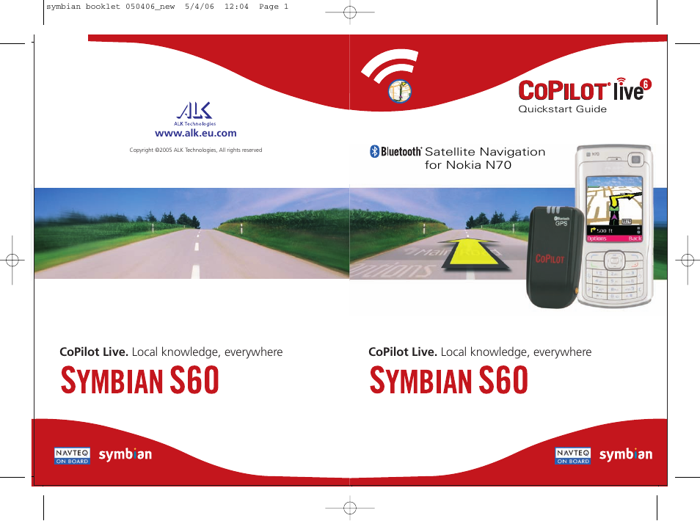Image resolution: width=700 pixels, height=521 pixels.
Task: Click the right edge registration crosshair mark
Action: pyautogui.click(x=688, y=260)
